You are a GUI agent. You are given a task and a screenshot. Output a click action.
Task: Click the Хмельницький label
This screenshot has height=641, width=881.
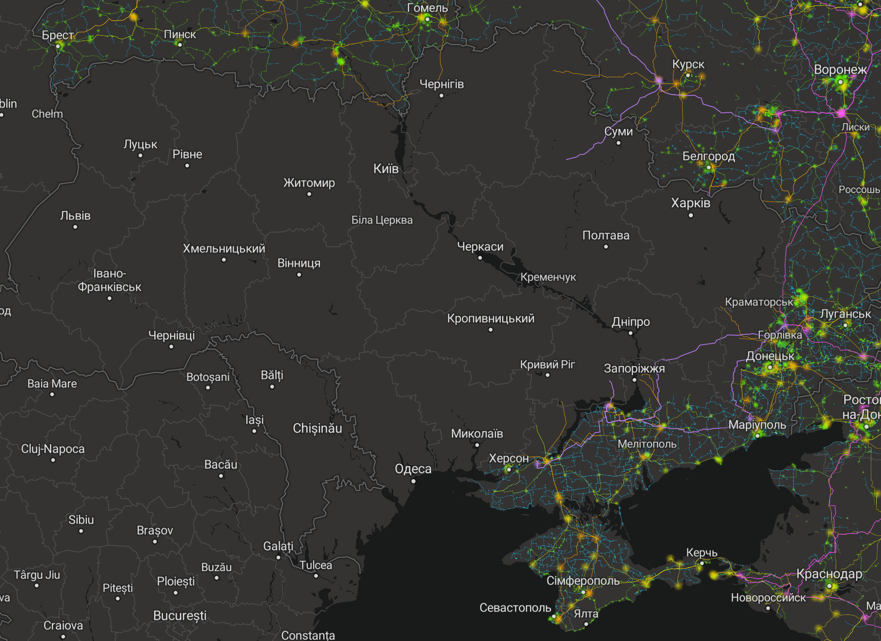[224, 249]
